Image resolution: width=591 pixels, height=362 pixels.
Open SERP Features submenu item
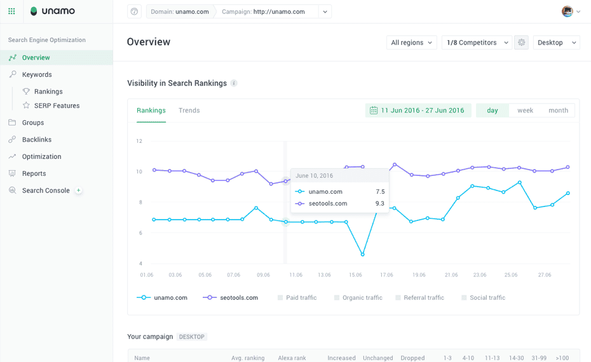pos(57,105)
